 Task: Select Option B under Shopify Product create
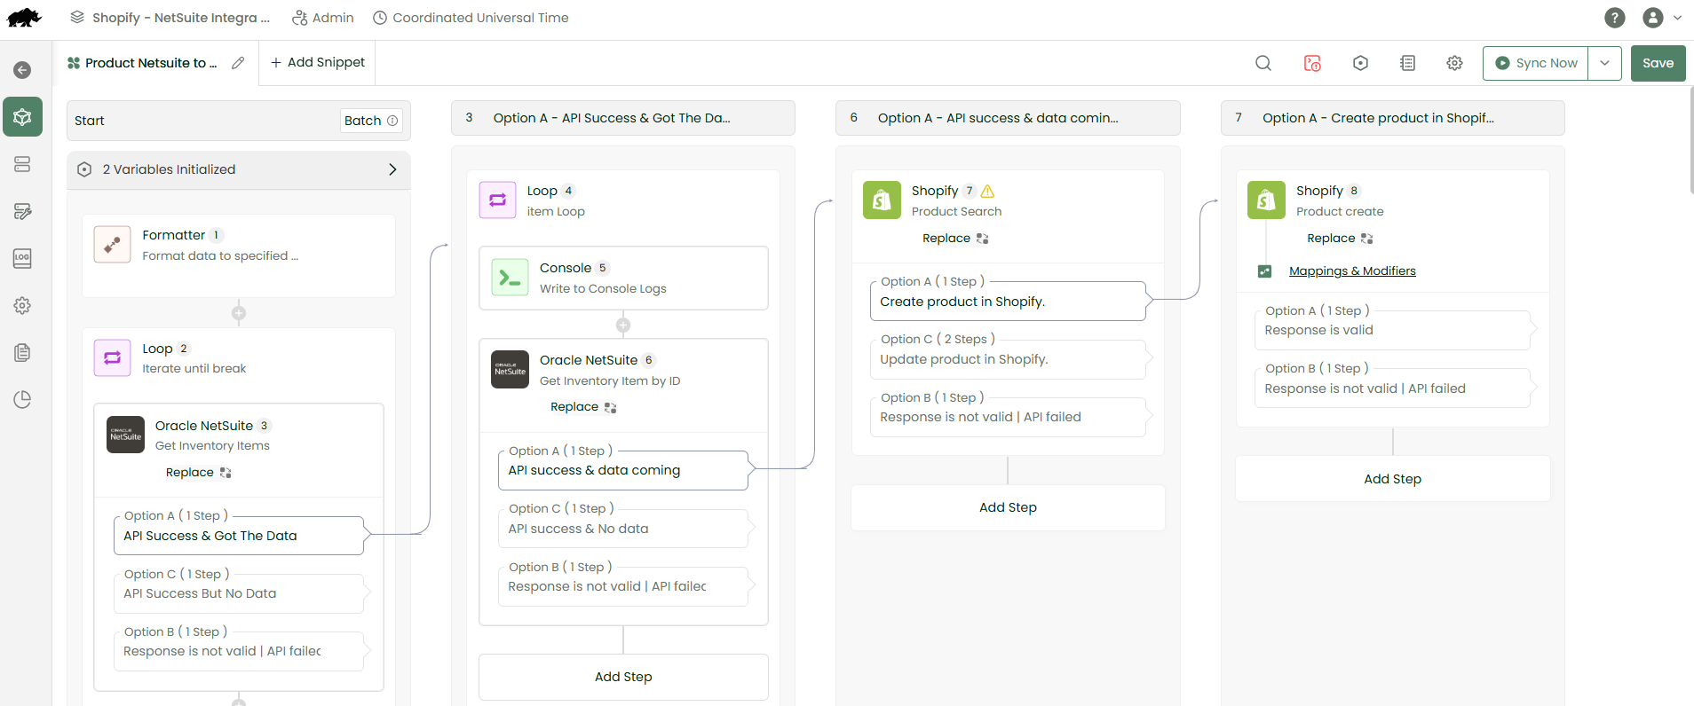point(1392,388)
